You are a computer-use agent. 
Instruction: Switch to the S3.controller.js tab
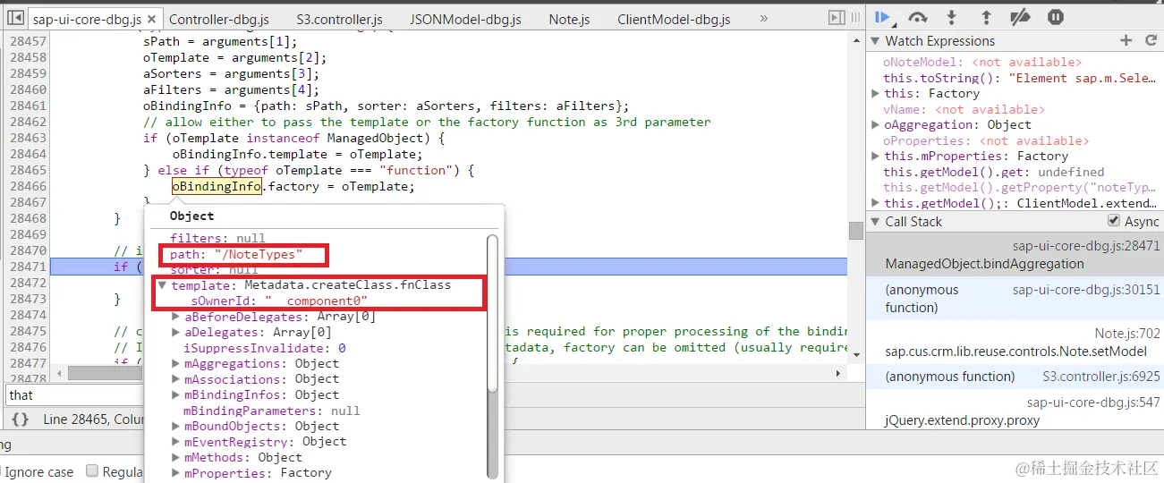coord(339,19)
